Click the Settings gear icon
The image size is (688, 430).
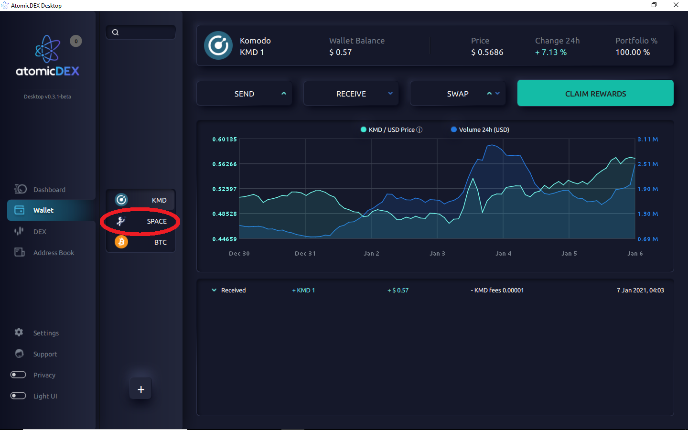pos(19,332)
